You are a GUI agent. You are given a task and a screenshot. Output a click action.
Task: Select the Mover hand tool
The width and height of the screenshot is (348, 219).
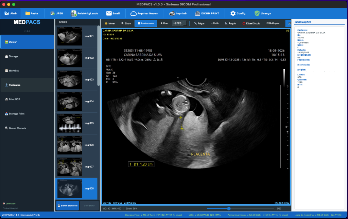tap(110, 23)
